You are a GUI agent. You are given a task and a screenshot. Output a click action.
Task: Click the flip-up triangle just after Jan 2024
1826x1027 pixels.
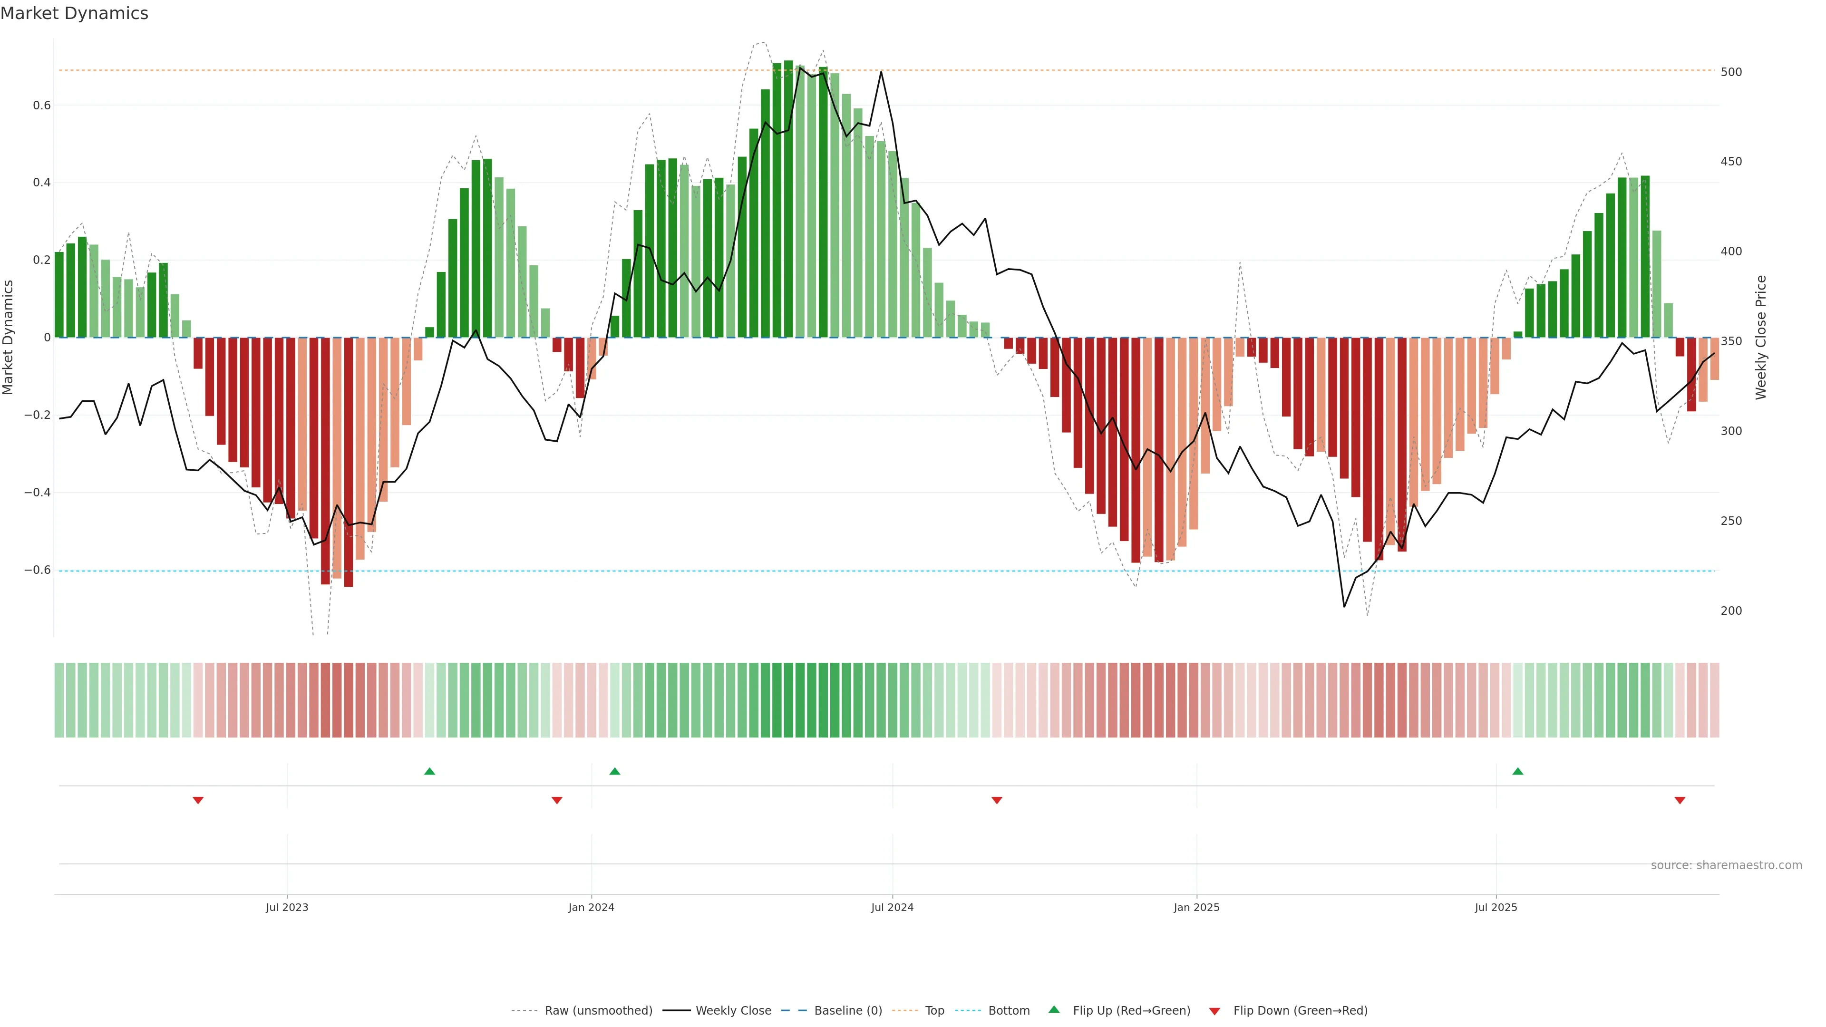pyautogui.click(x=614, y=771)
